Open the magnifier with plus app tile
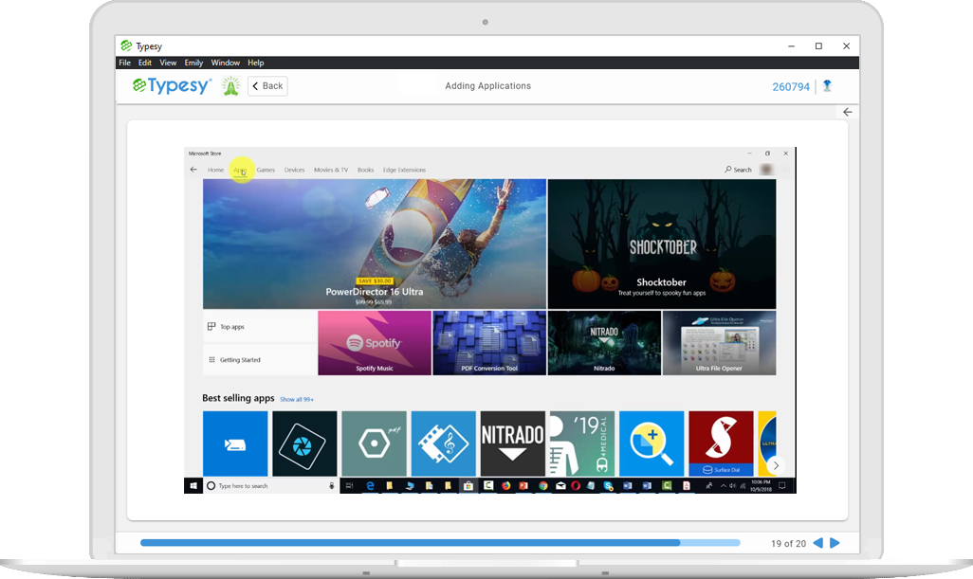Image resolution: width=973 pixels, height=579 pixels. point(652,443)
